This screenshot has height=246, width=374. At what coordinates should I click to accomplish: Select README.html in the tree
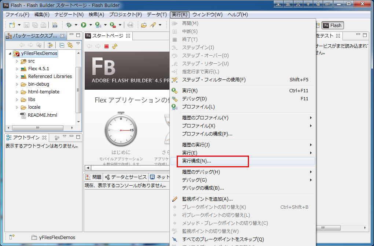click(43, 115)
